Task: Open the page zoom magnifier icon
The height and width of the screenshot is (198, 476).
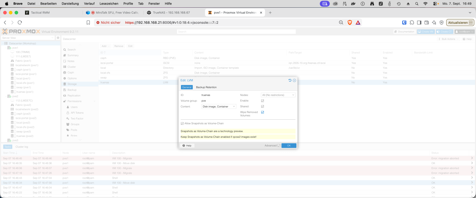Action: [341, 22]
